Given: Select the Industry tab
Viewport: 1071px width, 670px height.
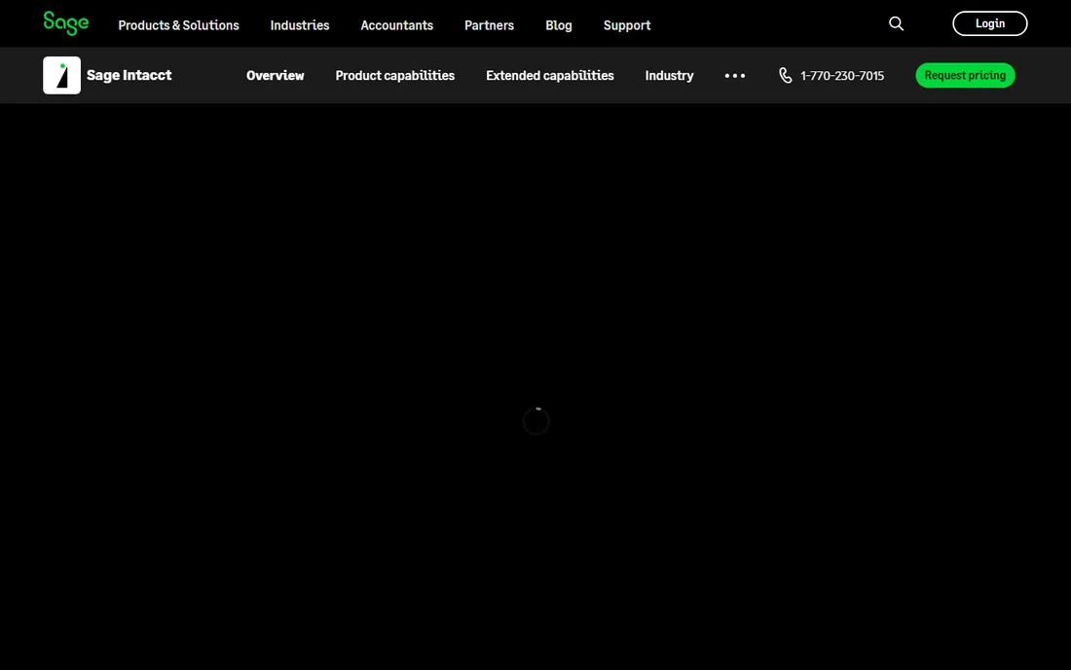Looking at the screenshot, I should click(670, 75).
